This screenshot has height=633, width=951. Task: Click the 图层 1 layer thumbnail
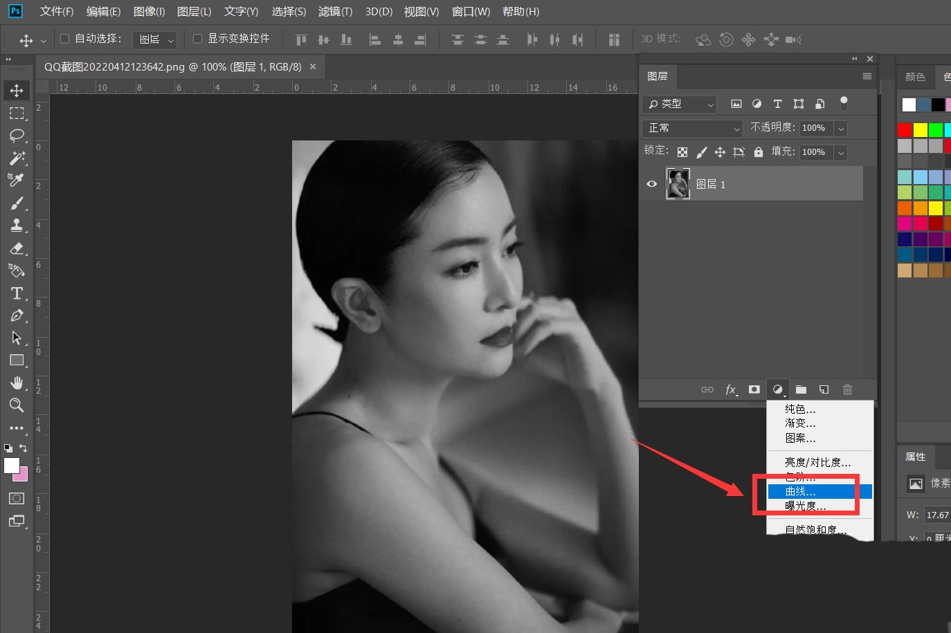tap(678, 183)
